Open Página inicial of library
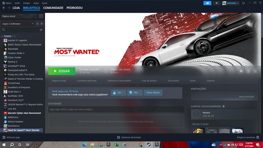Screen dimensions: 263x148 pos(19,16)
